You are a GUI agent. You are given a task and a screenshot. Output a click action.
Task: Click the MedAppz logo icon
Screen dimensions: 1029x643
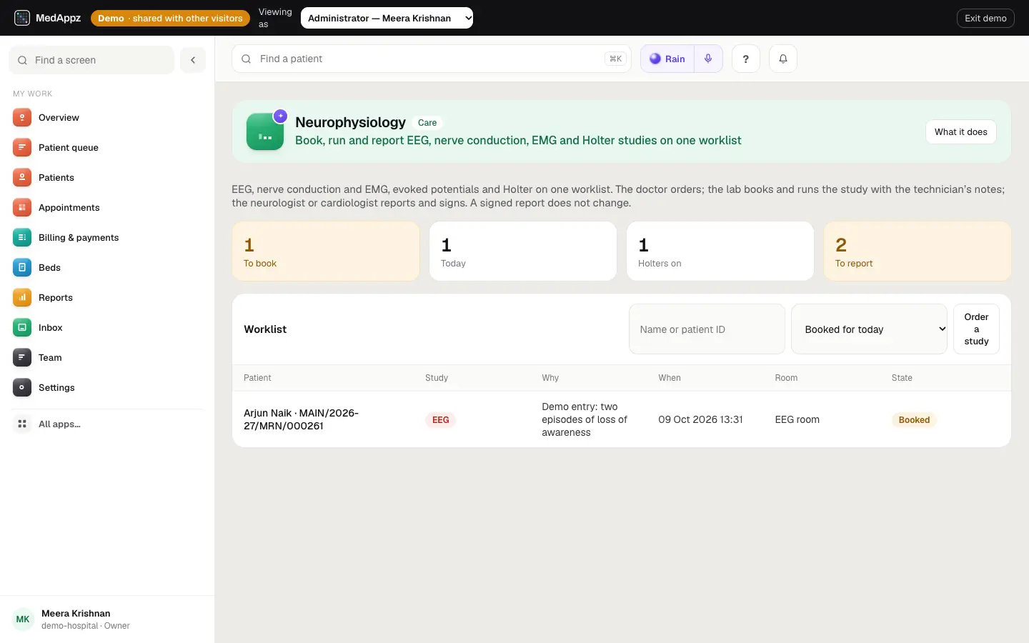click(22, 18)
